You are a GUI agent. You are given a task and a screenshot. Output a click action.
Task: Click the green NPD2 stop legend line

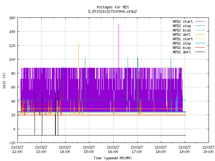(200, 26)
